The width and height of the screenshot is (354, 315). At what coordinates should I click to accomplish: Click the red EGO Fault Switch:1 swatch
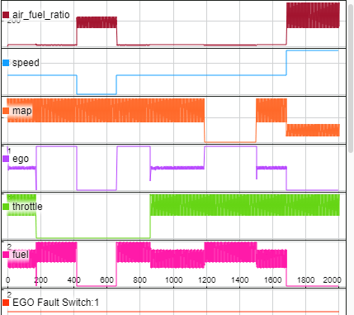point(6,303)
